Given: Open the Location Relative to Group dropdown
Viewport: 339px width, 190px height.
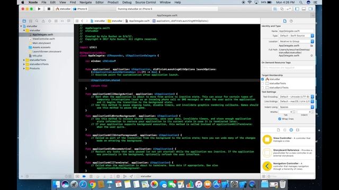Looking at the screenshot, I should pyautogui.click(x=296, y=41).
